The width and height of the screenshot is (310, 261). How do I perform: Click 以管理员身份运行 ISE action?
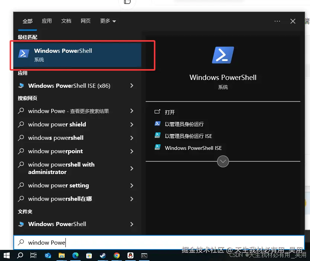point(188,136)
